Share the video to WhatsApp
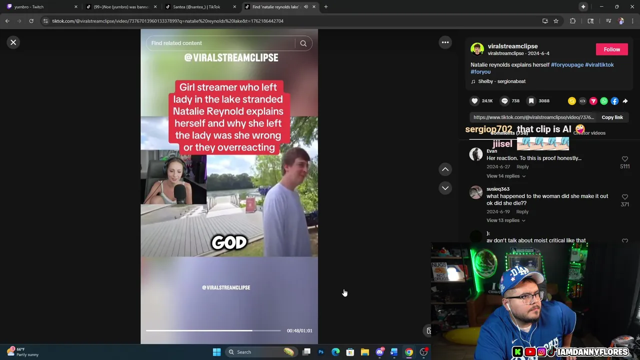Viewport: 640px width, 360px height. click(604, 101)
